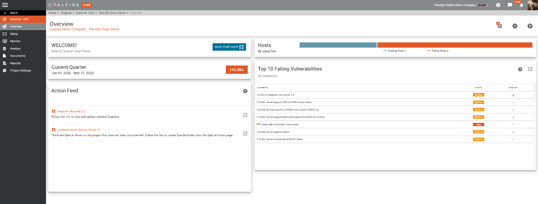The width and height of the screenshot is (538, 204).
Task: Open external link icon for Rejected disputes
Action: (x=245, y=115)
